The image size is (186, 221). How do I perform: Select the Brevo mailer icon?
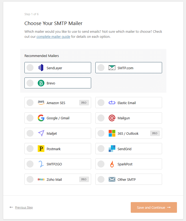point(41,83)
